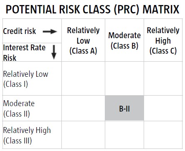Click the Potential Risk Class Matrix title
185x151 pixels.
click(x=92, y=9)
